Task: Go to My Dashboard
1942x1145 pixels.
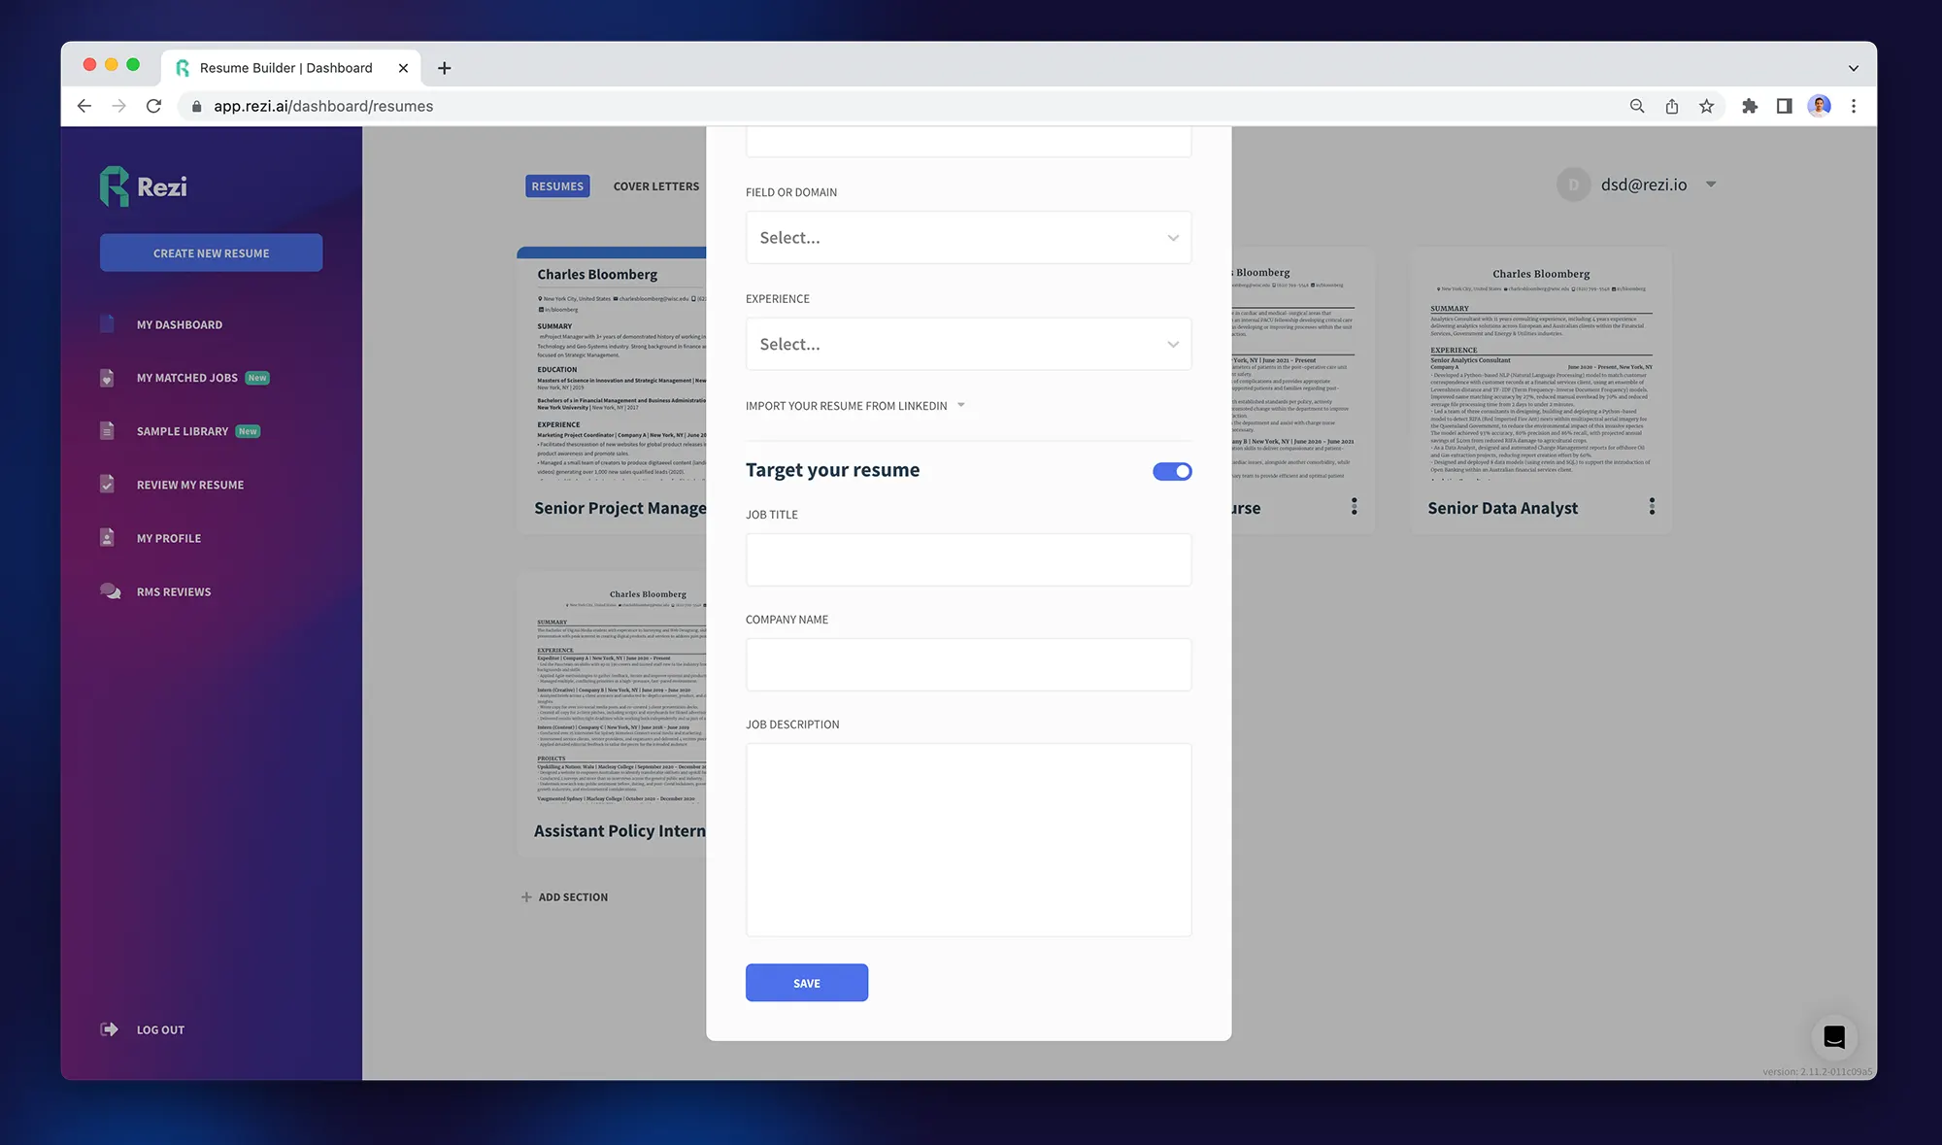Action: 180,324
